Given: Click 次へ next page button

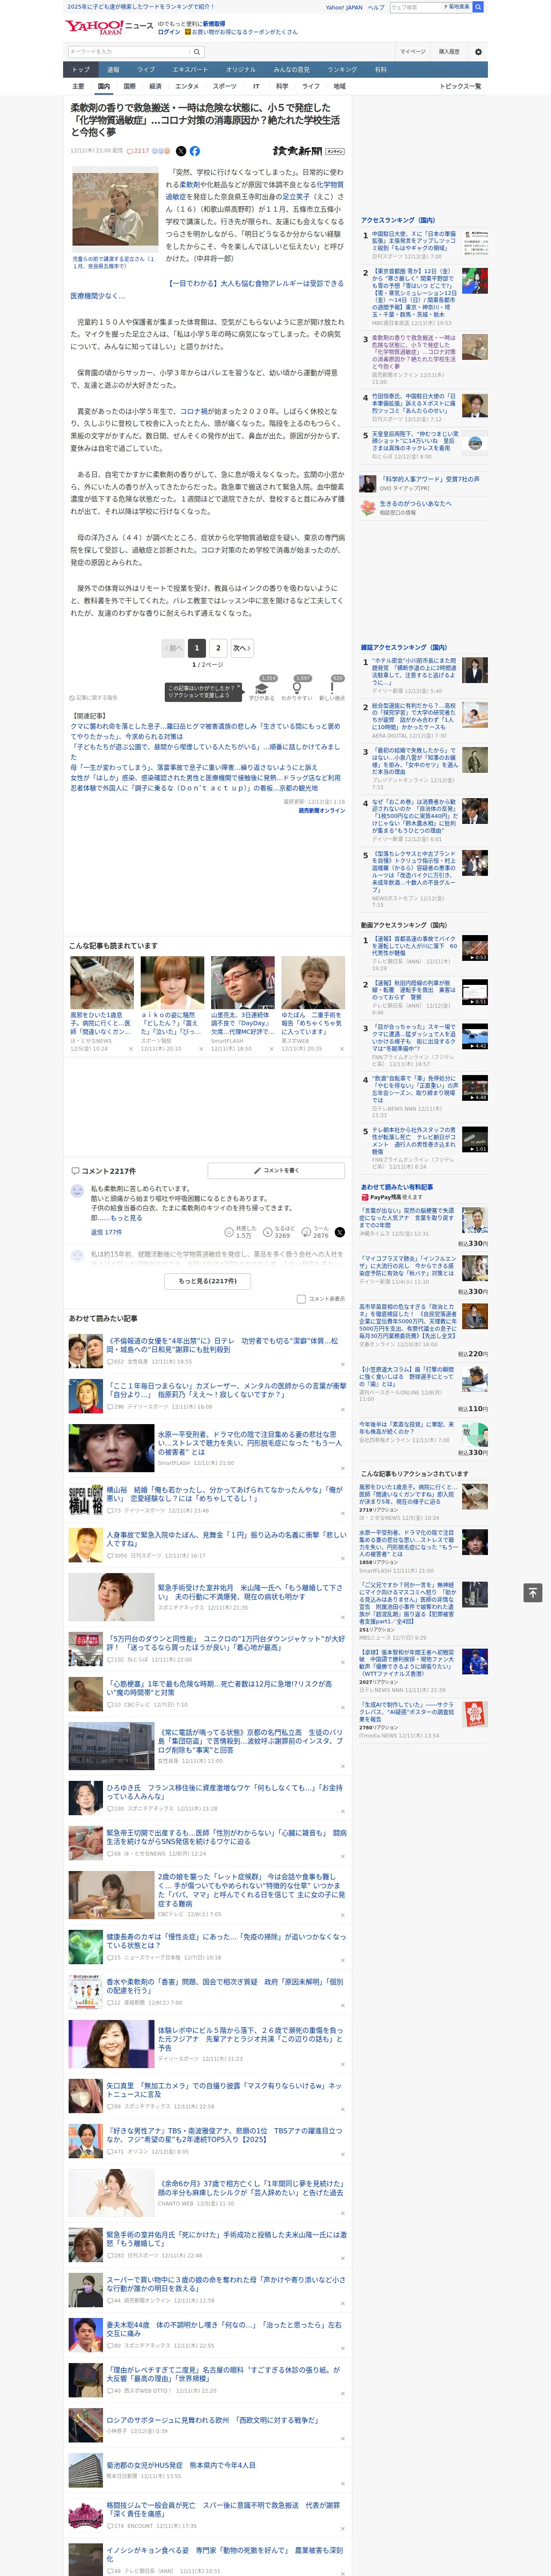Looking at the screenshot, I should 241,648.
